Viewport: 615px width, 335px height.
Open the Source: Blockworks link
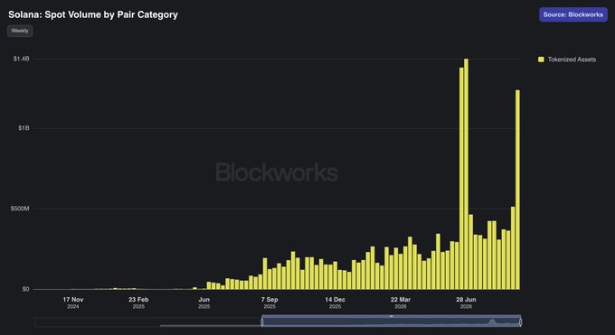coord(573,14)
